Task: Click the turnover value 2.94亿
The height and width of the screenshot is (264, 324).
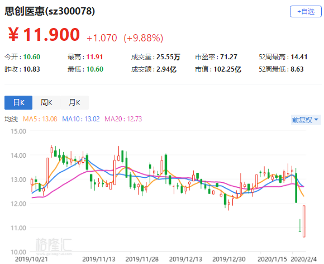Action: [166, 69]
